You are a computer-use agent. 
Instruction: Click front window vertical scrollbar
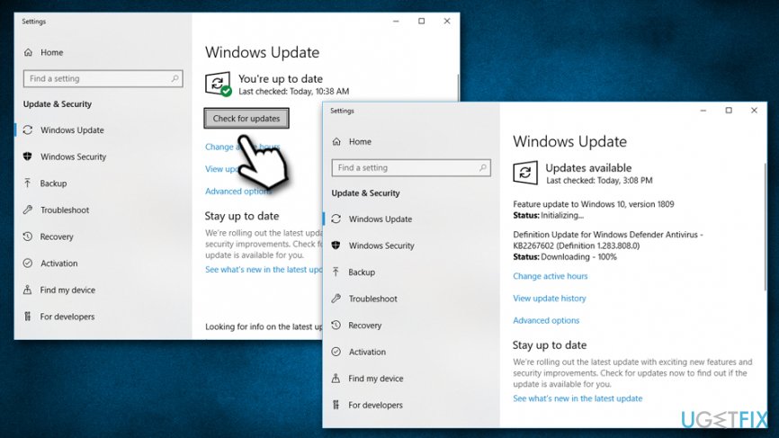[x=764, y=226]
